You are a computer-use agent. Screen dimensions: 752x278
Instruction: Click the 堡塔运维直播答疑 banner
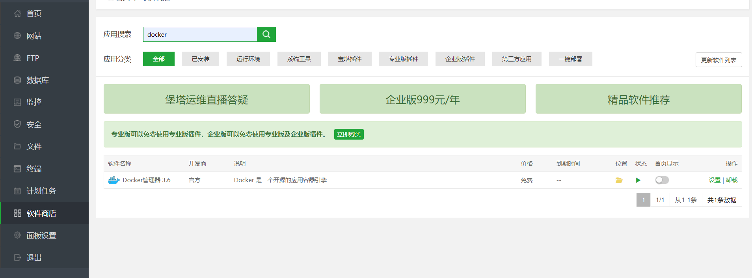pos(207,99)
